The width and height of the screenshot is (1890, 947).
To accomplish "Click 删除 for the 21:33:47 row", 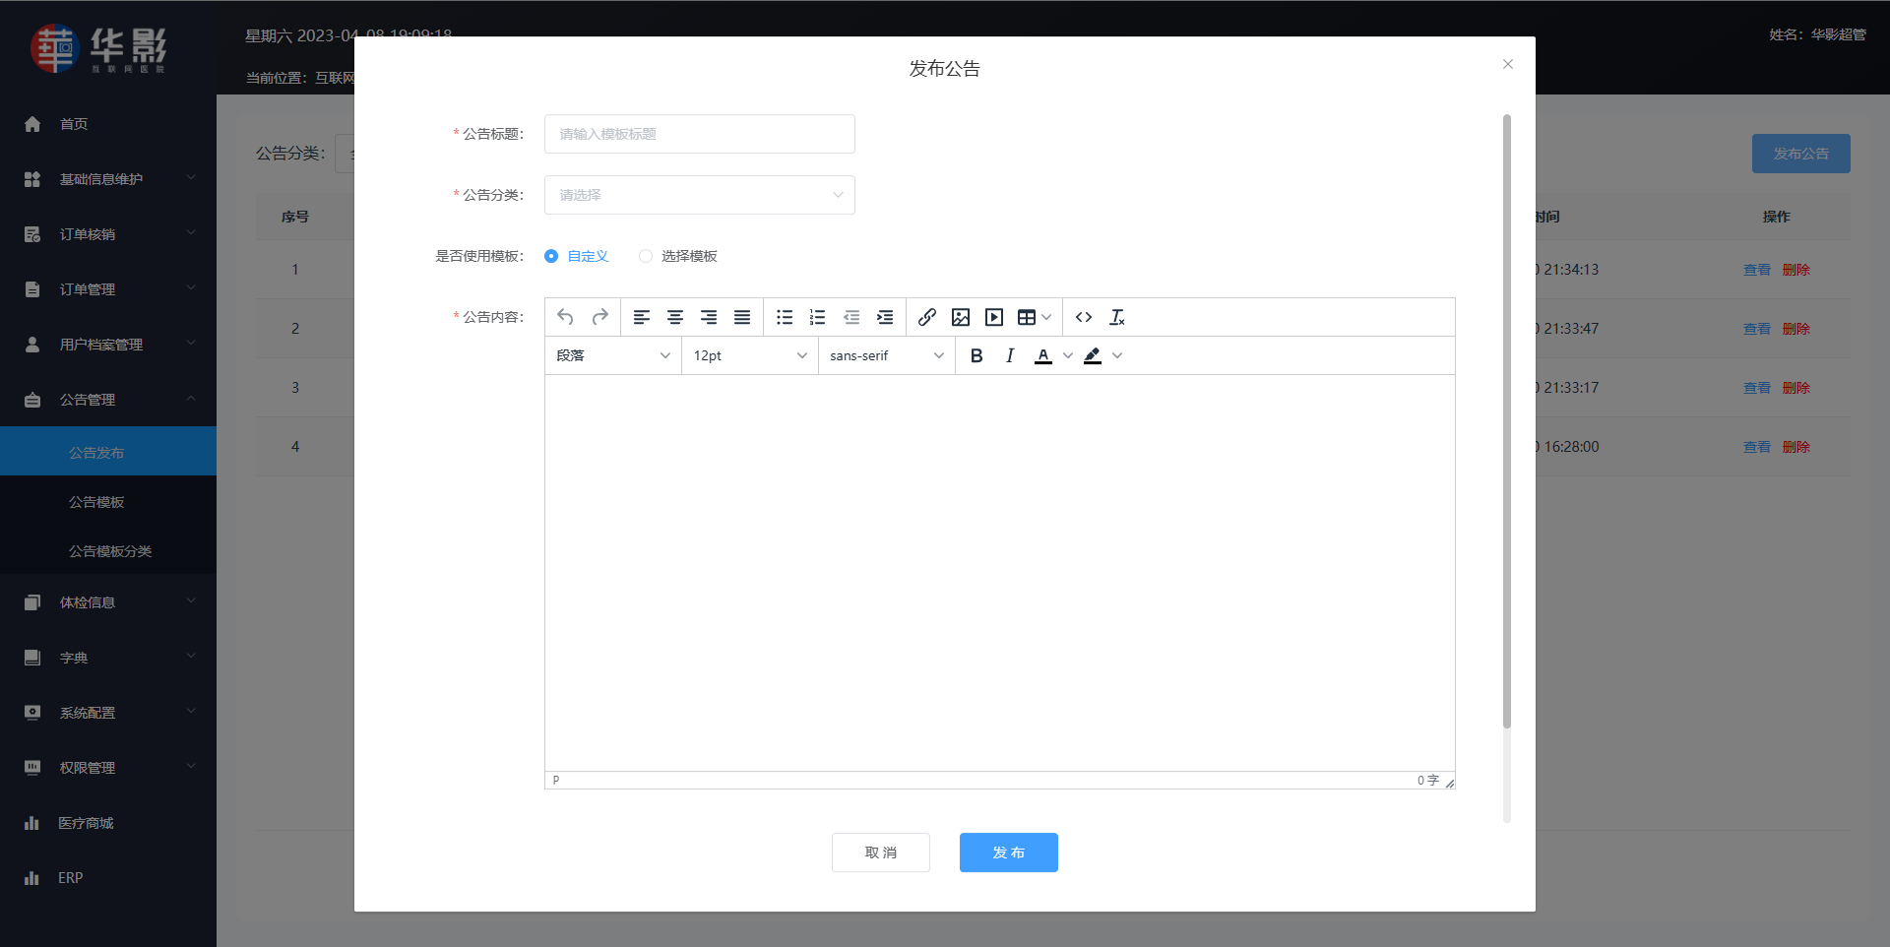I will coord(1796,329).
